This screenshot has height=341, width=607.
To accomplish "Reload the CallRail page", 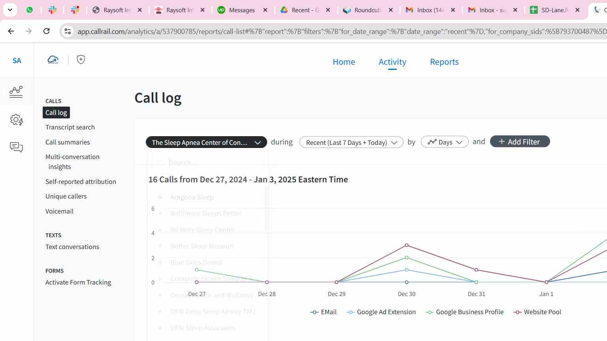I will (x=46, y=31).
